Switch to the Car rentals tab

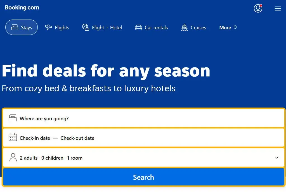click(151, 27)
